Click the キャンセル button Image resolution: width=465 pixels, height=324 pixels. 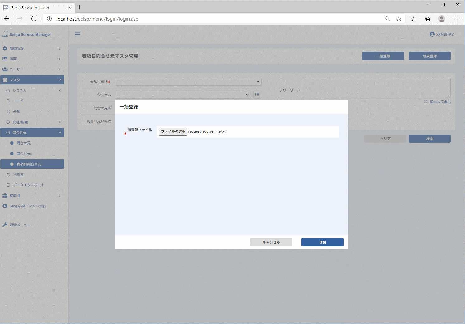coord(271,242)
